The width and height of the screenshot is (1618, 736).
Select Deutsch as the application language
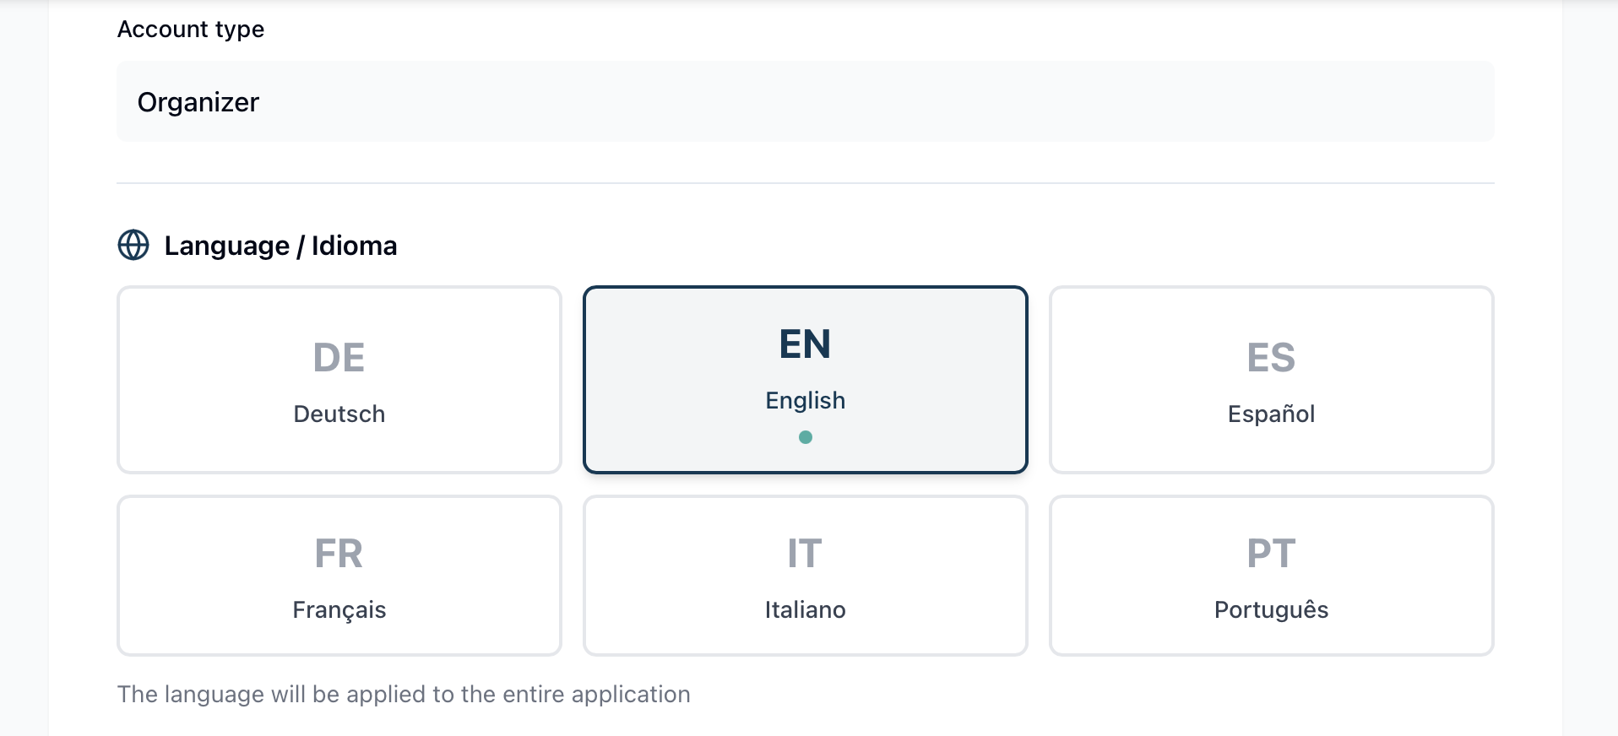pyautogui.click(x=339, y=380)
